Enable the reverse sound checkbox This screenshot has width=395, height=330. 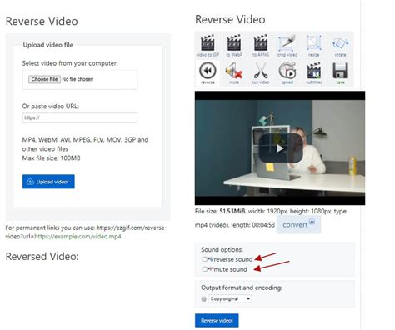click(x=205, y=259)
